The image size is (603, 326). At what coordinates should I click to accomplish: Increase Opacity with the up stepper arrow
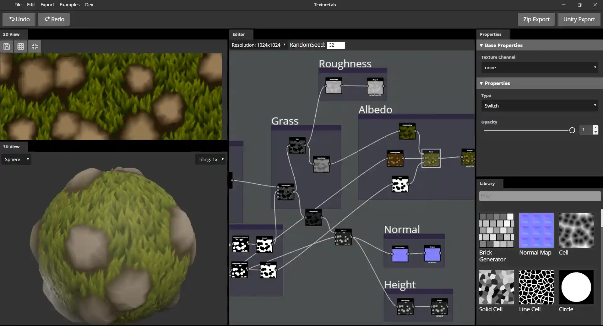pos(595,128)
